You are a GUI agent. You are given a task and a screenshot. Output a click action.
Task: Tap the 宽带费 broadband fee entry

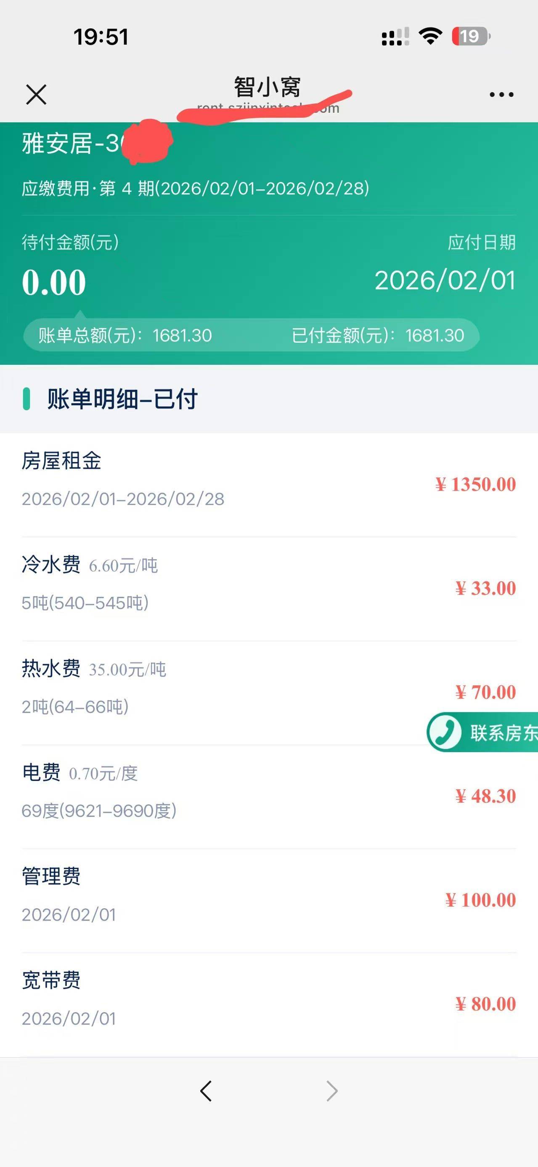269,1004
